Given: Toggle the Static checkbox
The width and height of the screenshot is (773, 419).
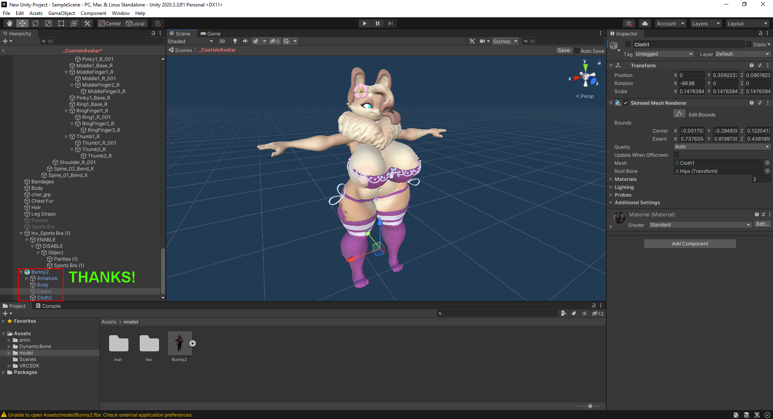Looking at the screenshot, I should point(749,44).
